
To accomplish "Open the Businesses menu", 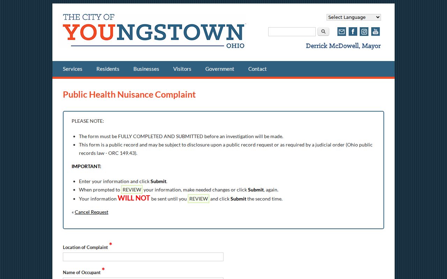I will coord(146,69).
